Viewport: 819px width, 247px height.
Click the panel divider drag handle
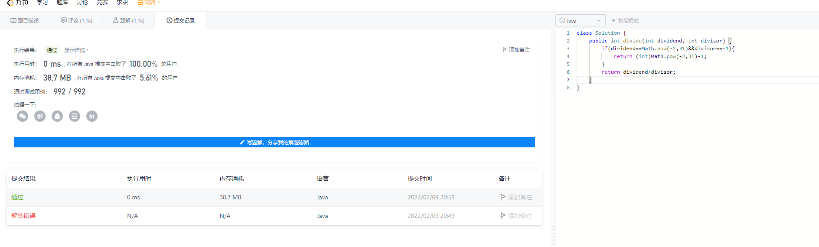tap(553, 235)
